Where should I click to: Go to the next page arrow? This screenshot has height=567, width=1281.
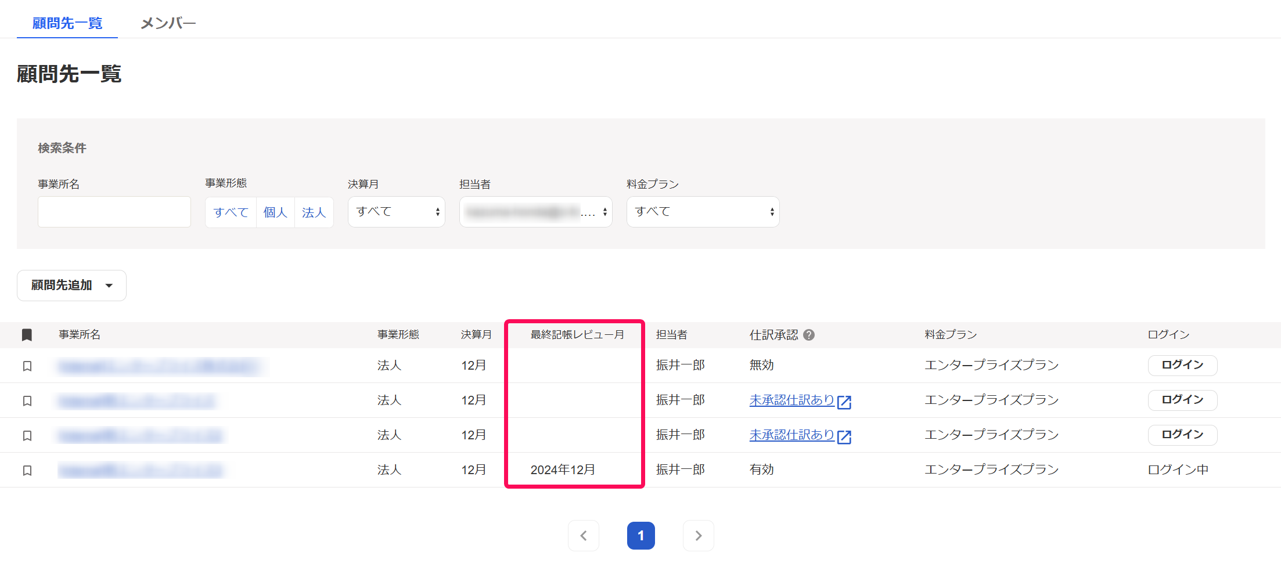[698, 536]
